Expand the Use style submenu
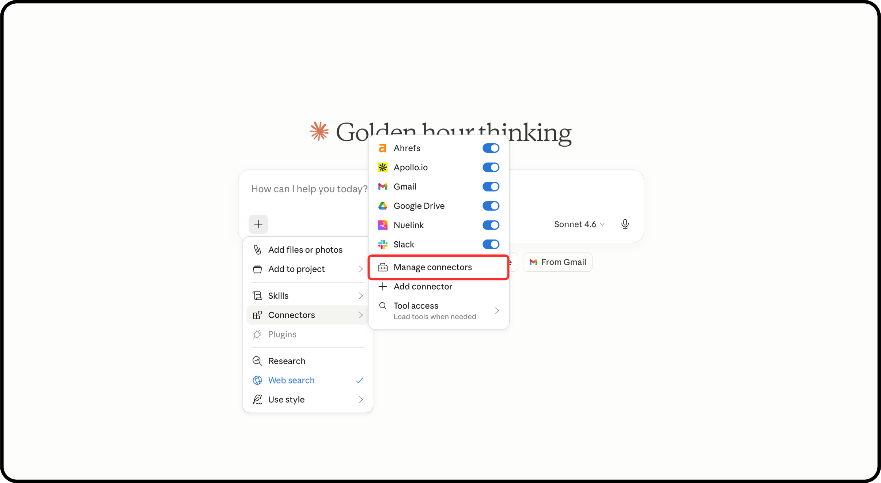Image resolution: width=881 pixels, height=483 pixels. tap(307, 400)
